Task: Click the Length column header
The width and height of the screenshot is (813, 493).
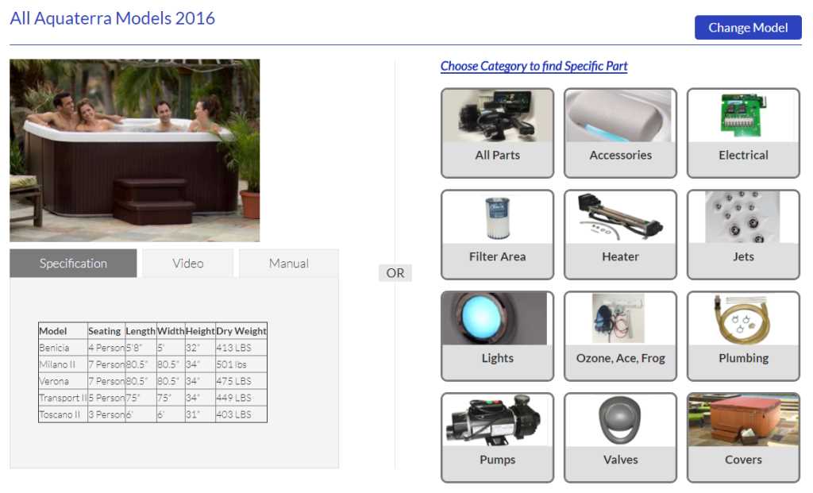Action: pyautogui.click(x=141, y=331)
